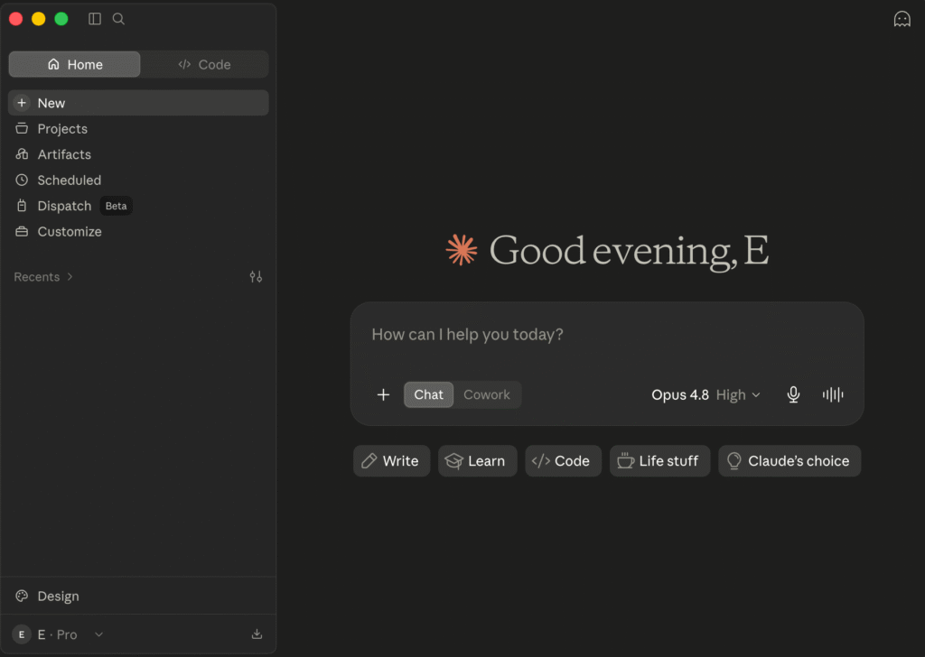Viewport: 925px width, 657px height.
Task: Click the plus attachment icon in prompt box
Action: tap(383, 394)
